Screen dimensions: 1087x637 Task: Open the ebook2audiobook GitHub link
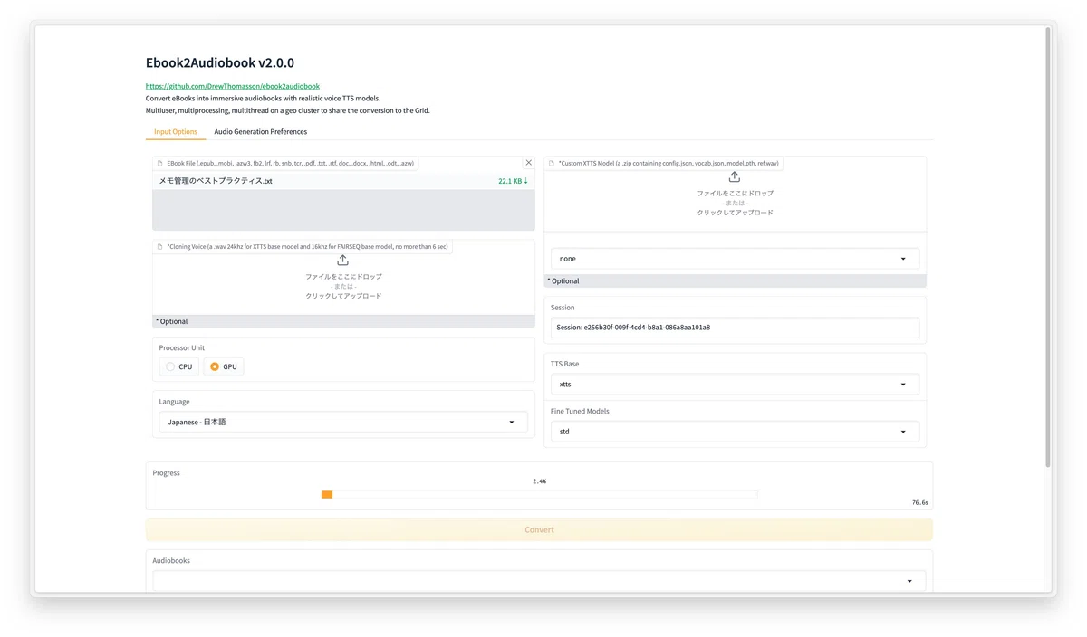click(233, 86)
